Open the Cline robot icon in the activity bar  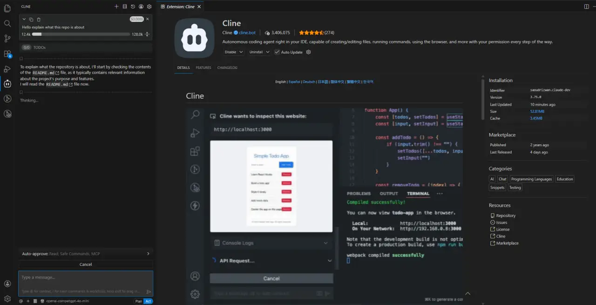pyautogui.click(x=7, y=84)
